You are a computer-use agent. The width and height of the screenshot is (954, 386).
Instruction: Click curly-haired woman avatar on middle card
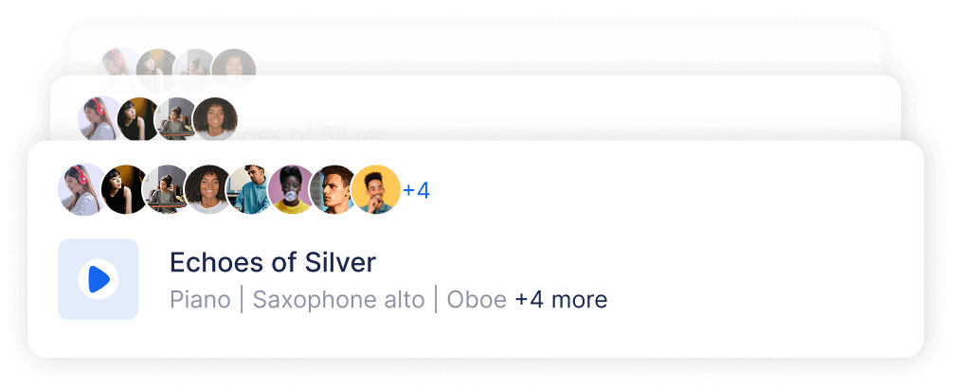click(x=215, y=118)
